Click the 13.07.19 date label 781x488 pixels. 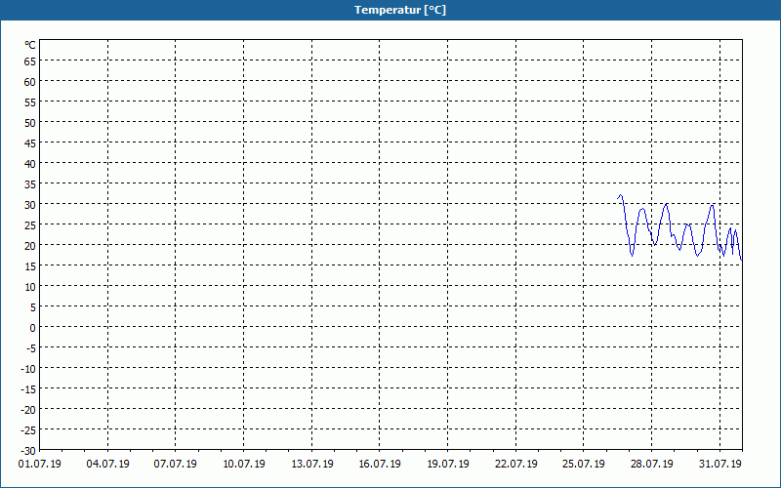[311, 465]
